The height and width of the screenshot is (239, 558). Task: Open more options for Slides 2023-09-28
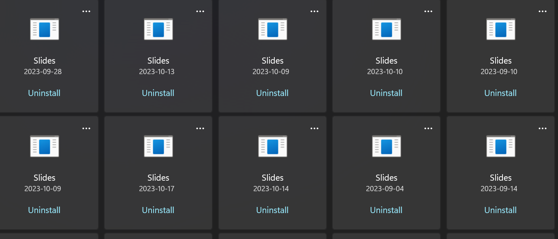(86, 11)
